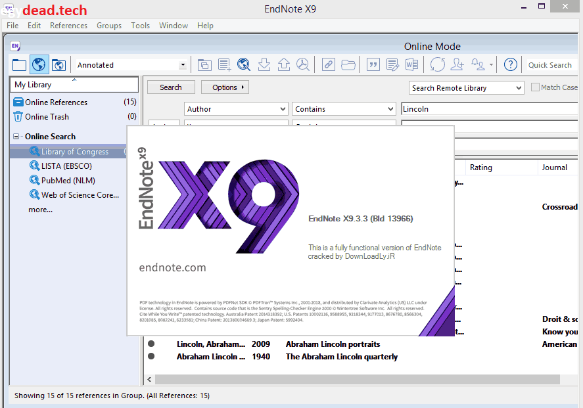Viewport: 583px width, 408px height.
Task: Open the Go to Word Processor icon
Action: pos(412,64)
